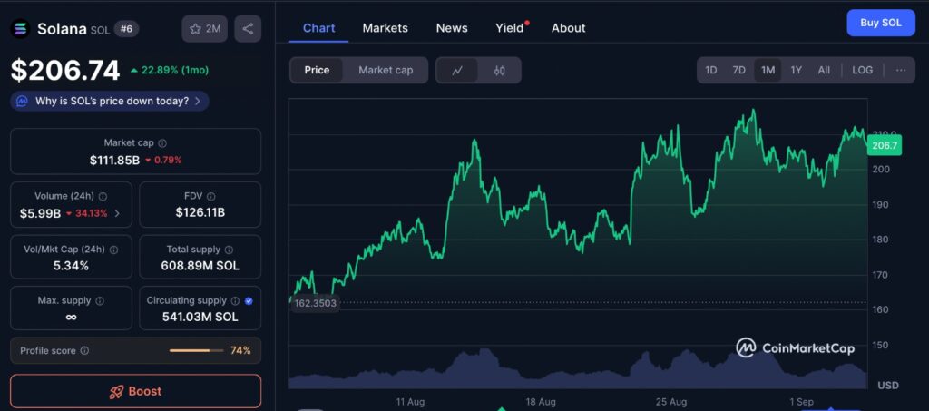Screen dimensions: 929x411
Task: Click the Profile score progress bar
Action: (196, 350)
